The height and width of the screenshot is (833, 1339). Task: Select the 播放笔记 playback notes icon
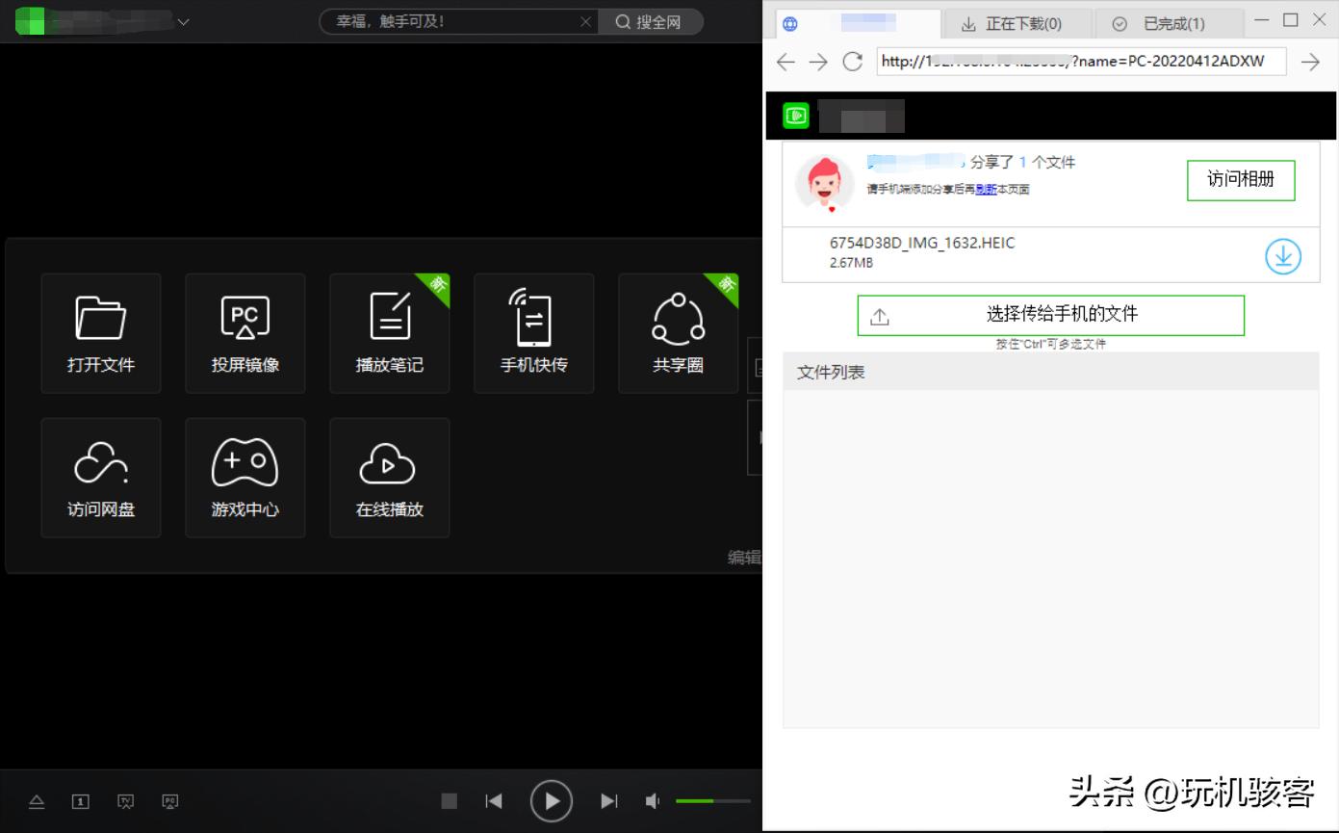389,332
